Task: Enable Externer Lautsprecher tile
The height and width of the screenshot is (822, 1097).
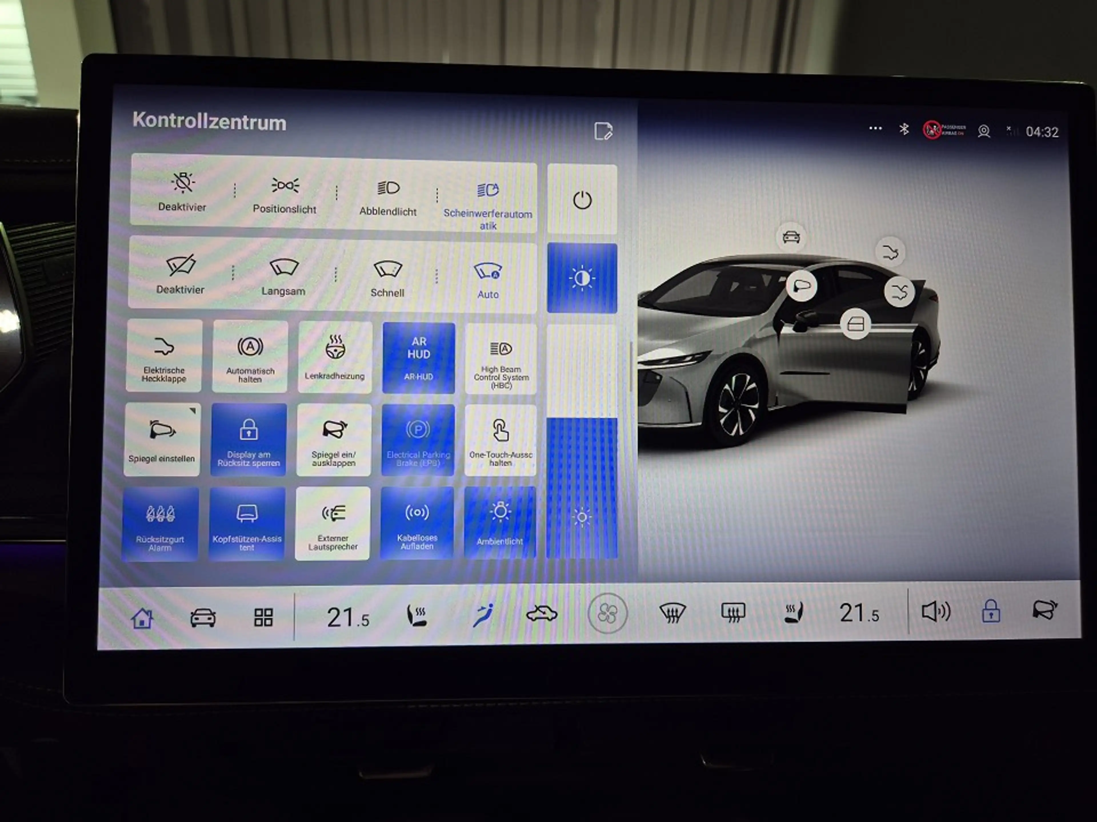Action: pos(333,524)
